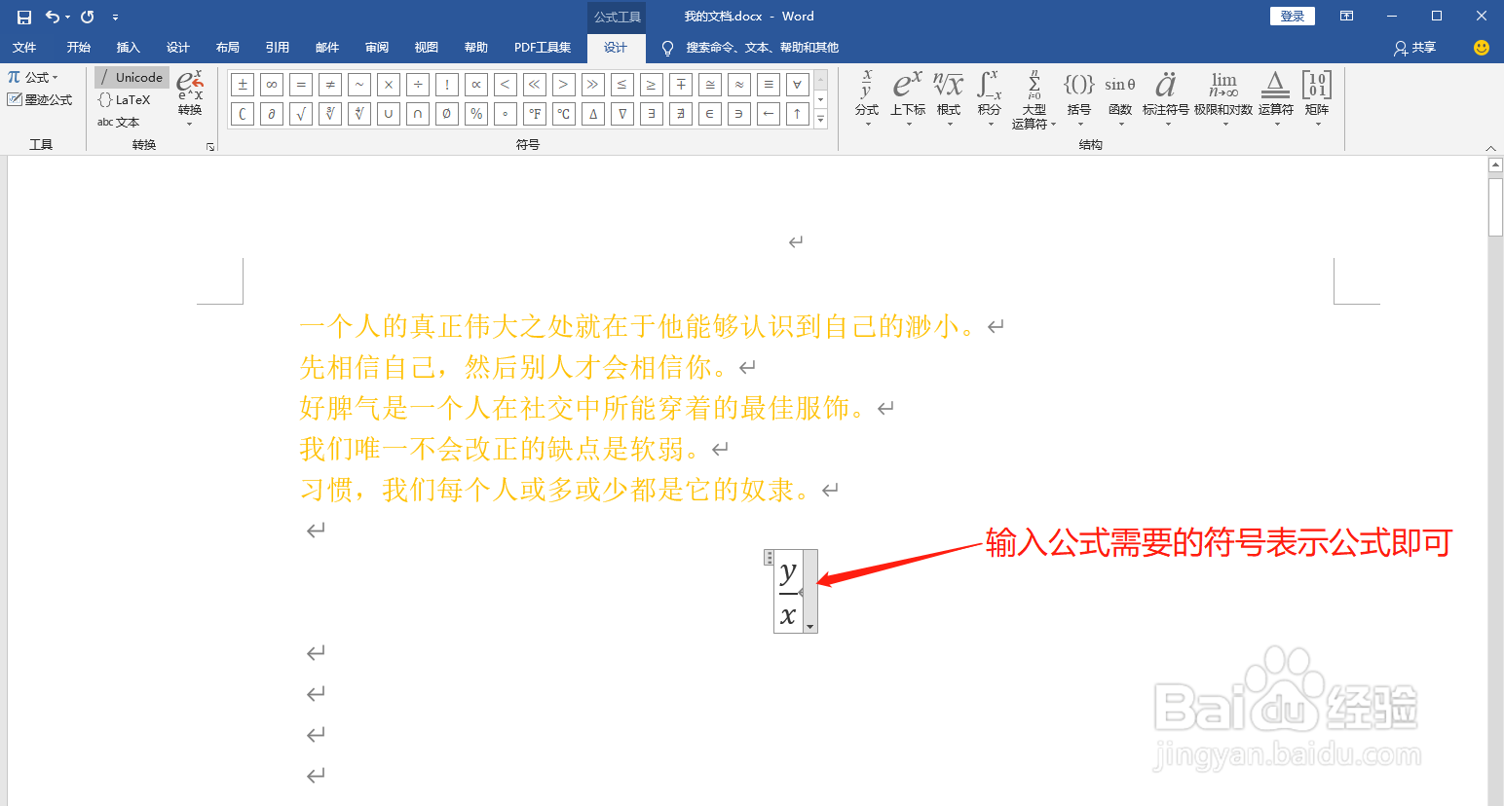Open the 矩阵 matrix structures dropdown
The width and height of the screenshot is (1504, 806).
[1317, 97]
